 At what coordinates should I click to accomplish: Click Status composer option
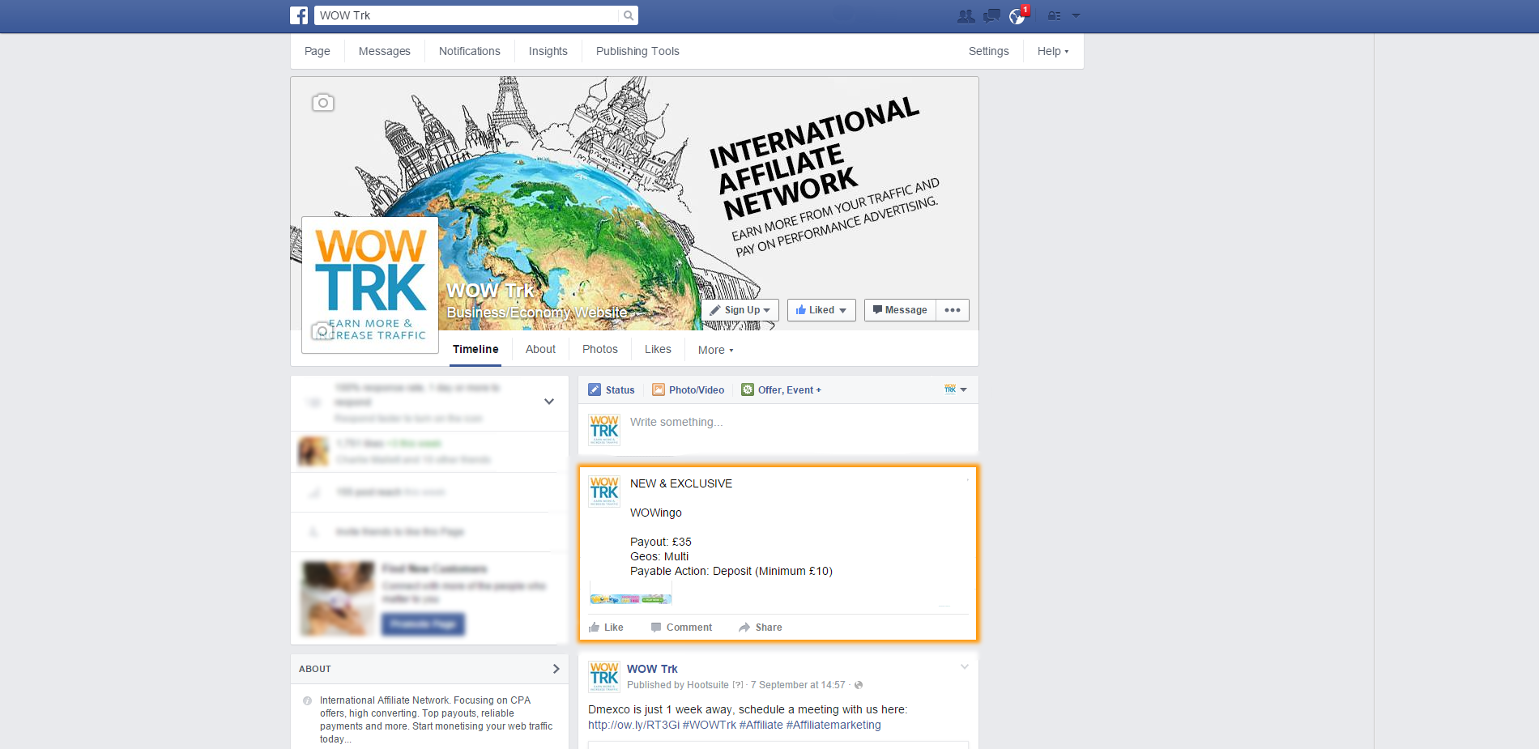tap(612, 390)
